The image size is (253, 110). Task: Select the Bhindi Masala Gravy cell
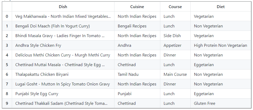coord(60,36)
